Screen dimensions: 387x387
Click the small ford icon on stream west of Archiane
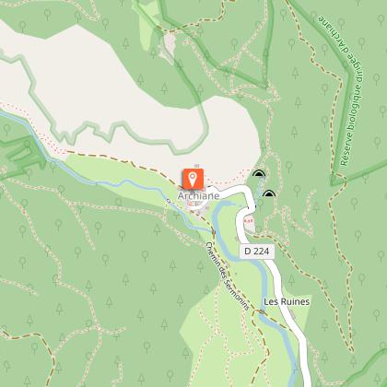(168, 201)
